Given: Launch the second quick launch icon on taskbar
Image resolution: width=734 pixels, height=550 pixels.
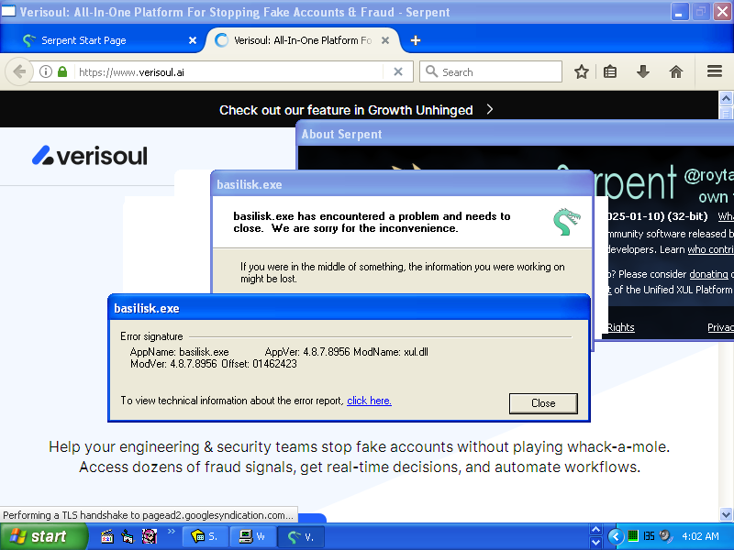Looking at the screenshot, I should point(128,536).
